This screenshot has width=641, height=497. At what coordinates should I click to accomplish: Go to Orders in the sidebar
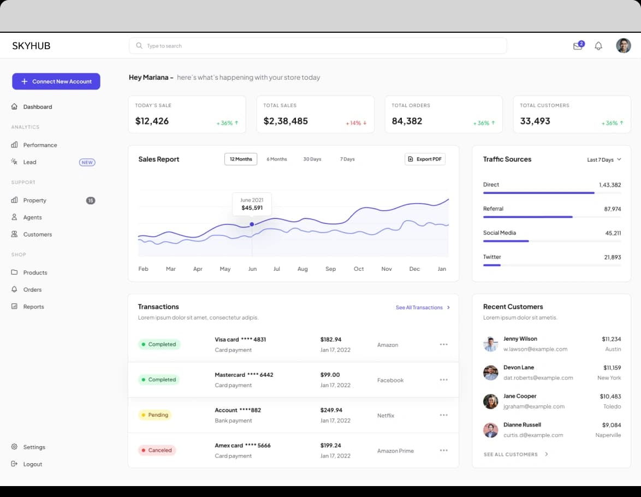(x=32, y=289)
